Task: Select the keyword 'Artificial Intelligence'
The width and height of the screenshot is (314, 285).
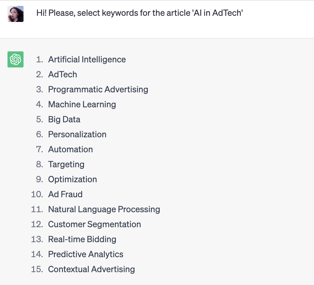Action: [x=87, y=60]
